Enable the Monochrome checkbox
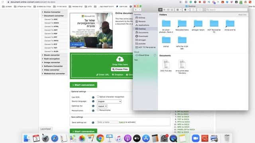255x143 pixels. coord(98,110)
